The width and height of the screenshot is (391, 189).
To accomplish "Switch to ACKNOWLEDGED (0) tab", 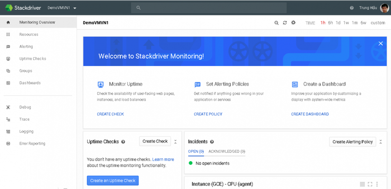I will [x=227, y=152].
